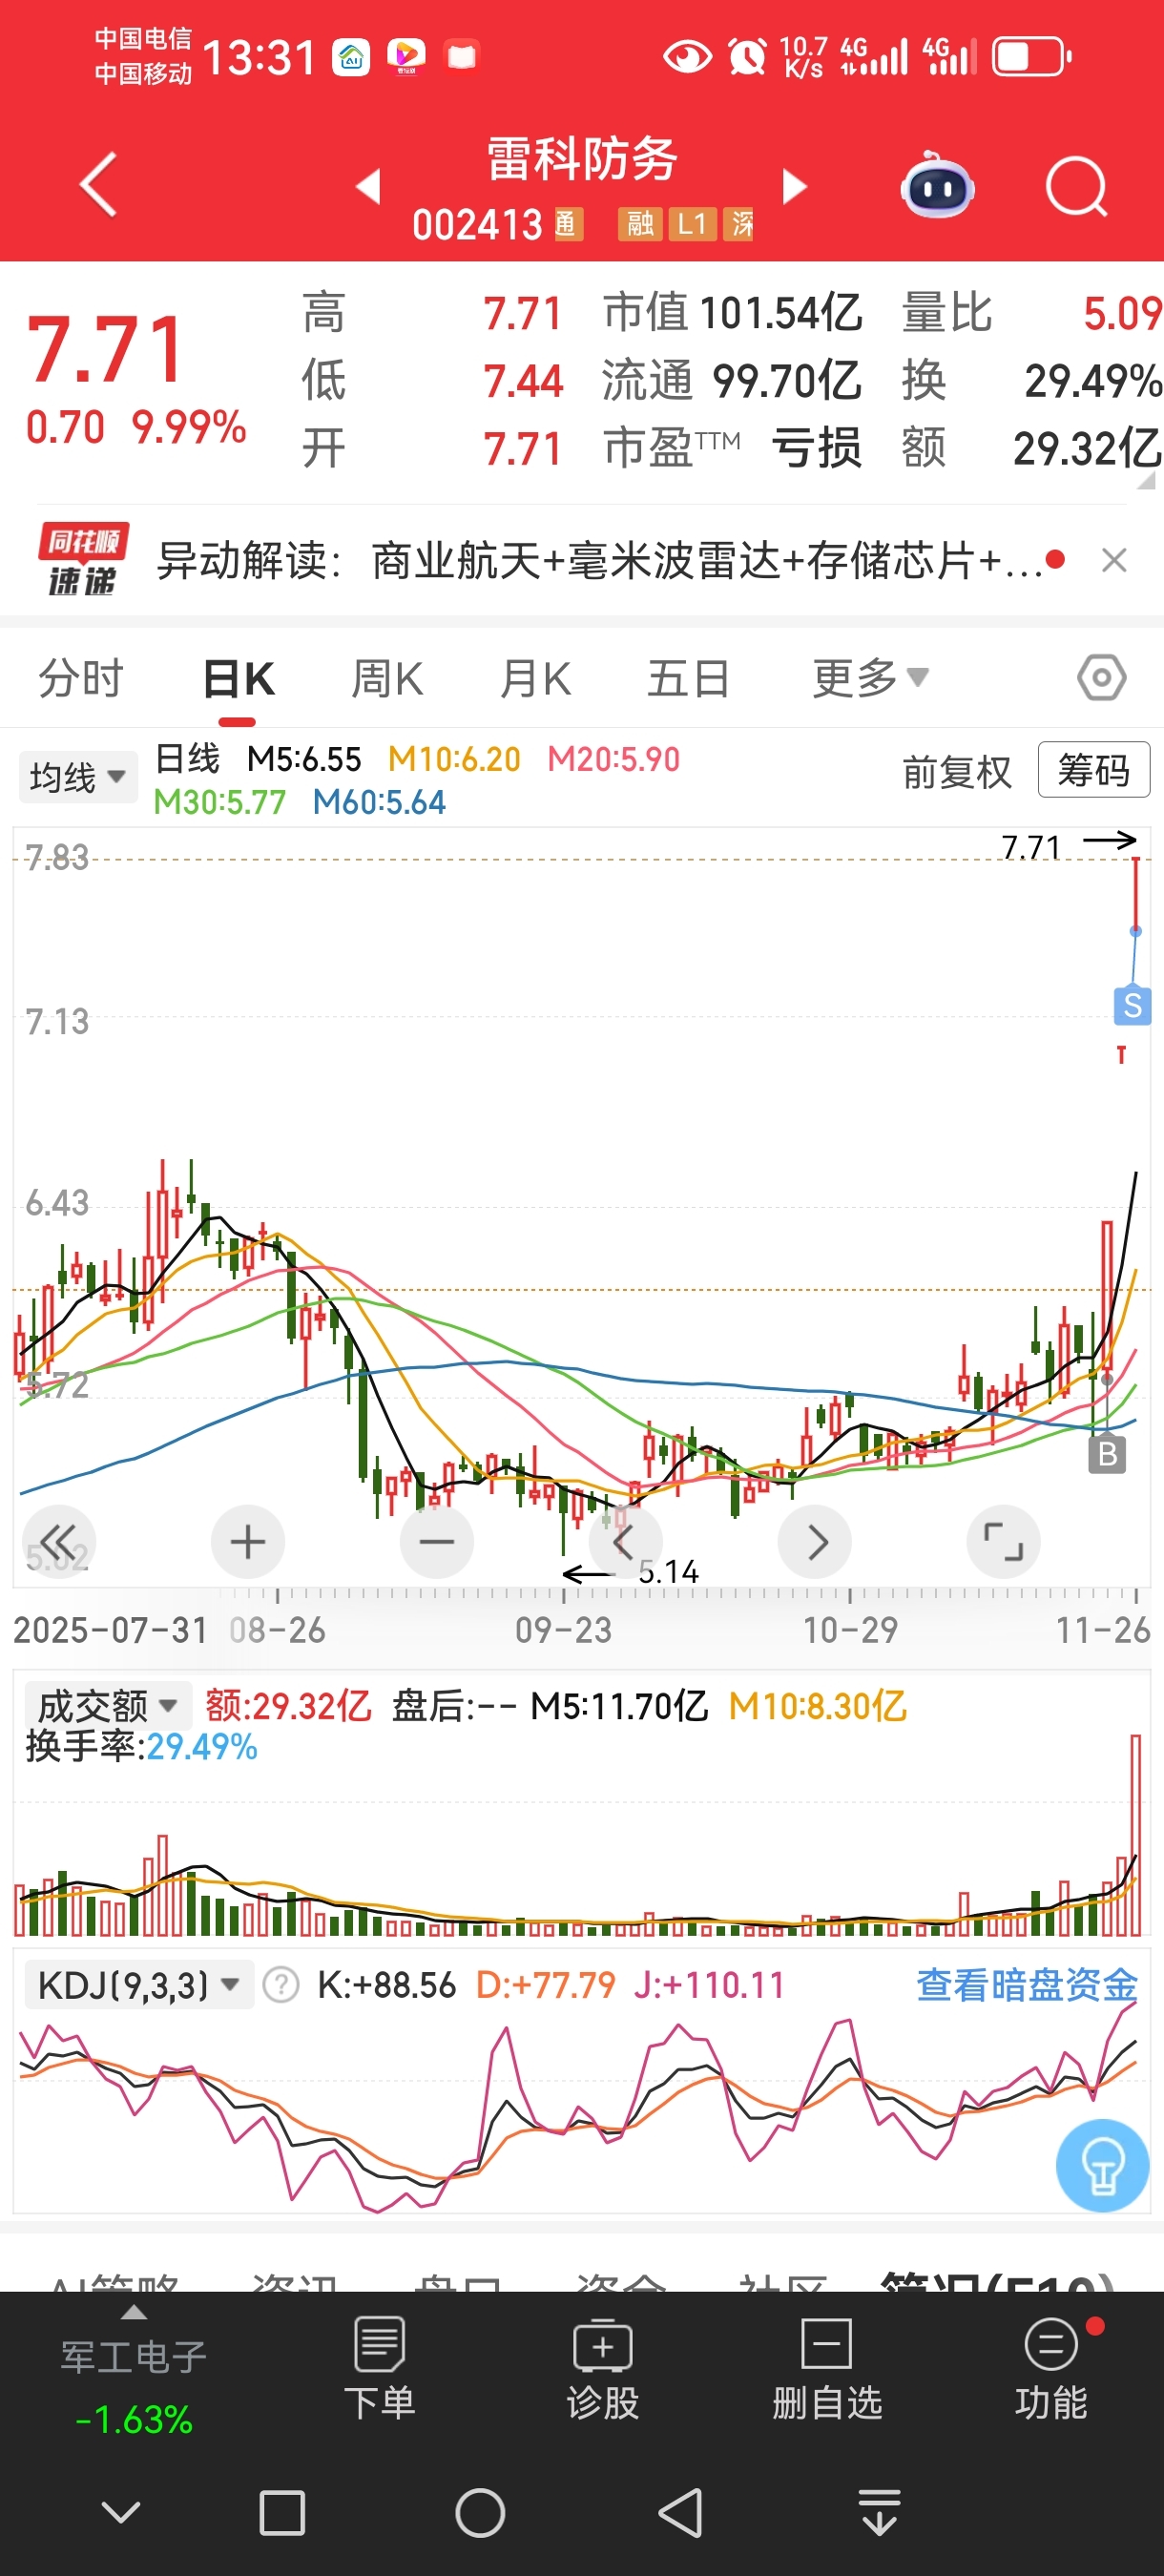
Task: Tap the M5:6.55 moving average label
Action: click(x=304, y=759)
